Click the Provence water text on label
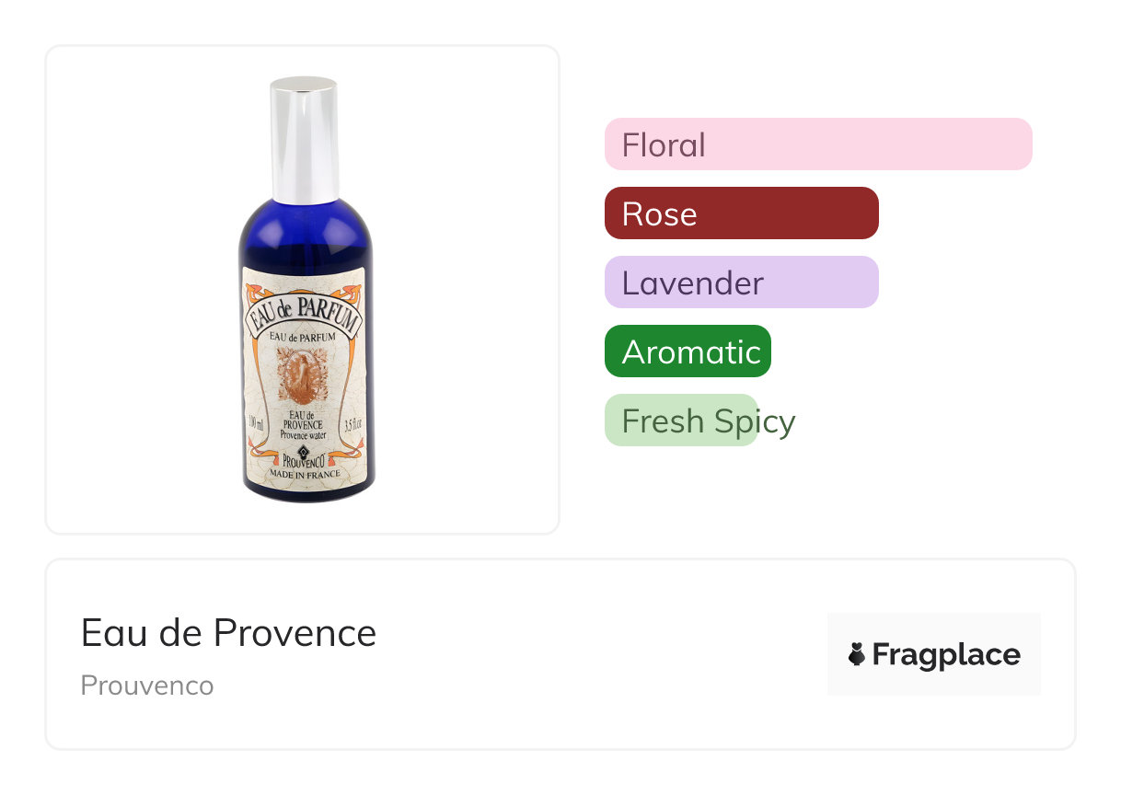 305,433
